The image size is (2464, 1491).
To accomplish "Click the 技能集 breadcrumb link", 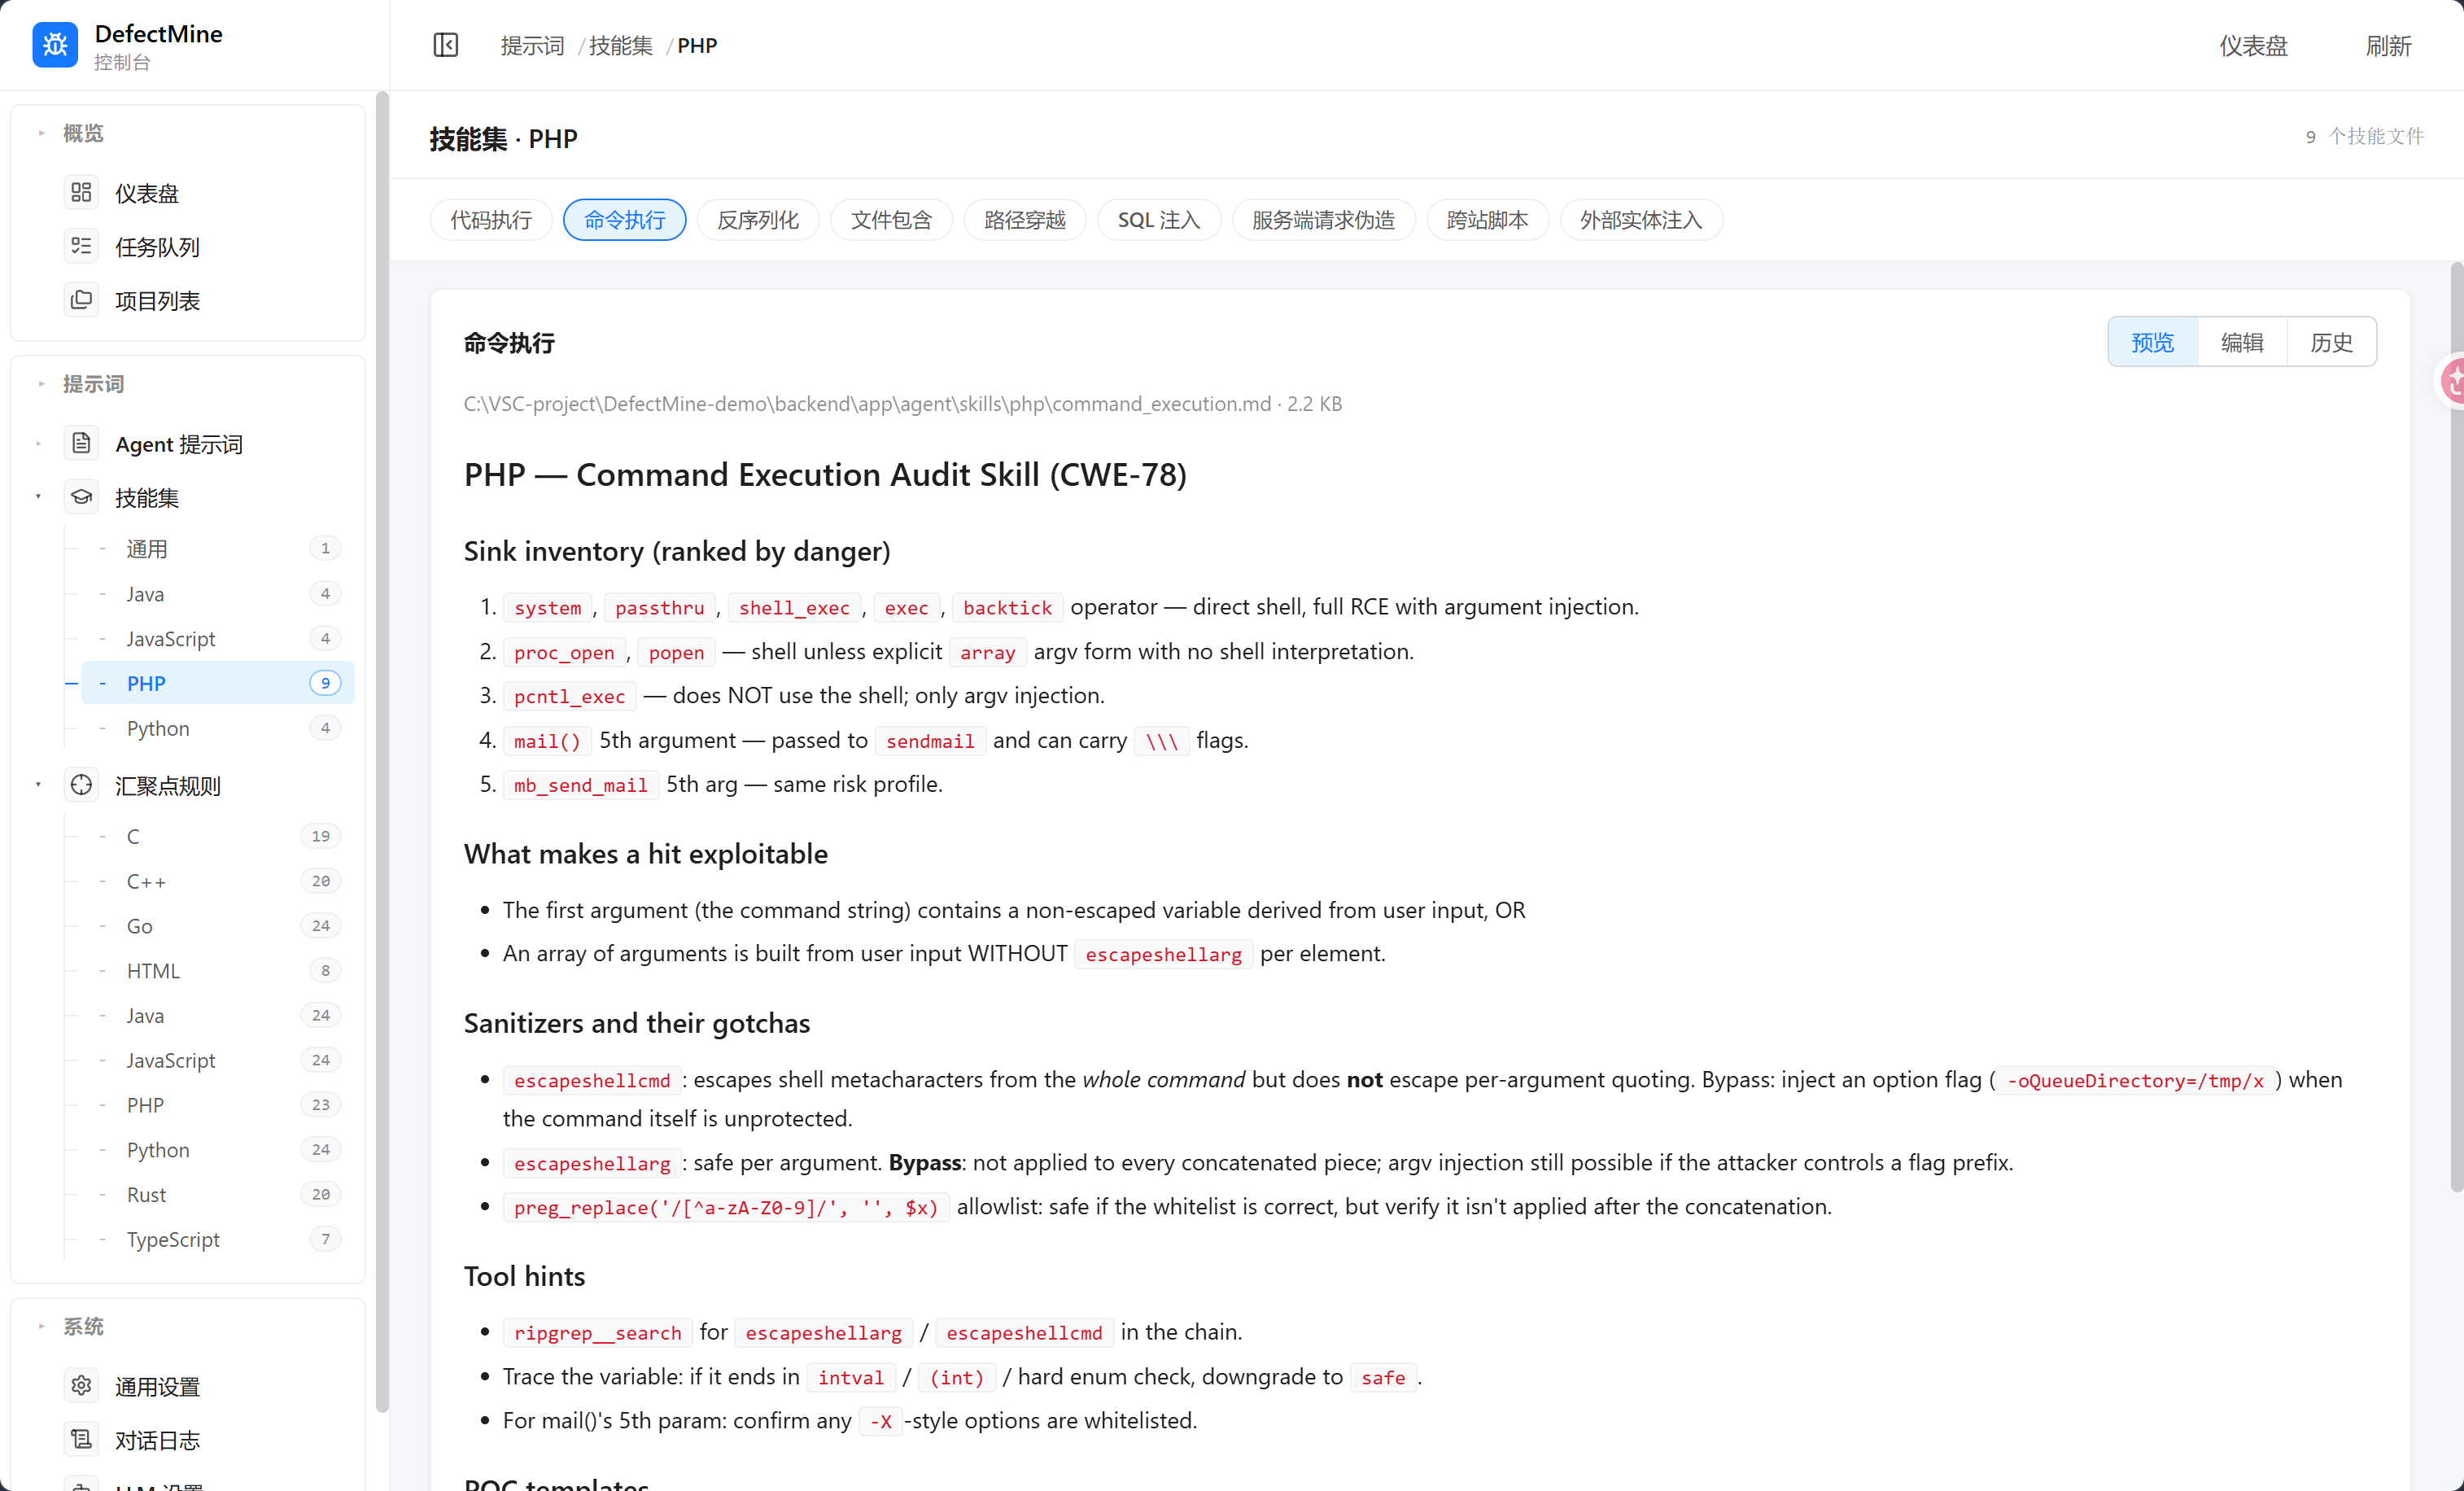I will coord(620,46).
